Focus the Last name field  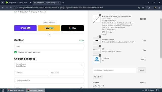[x=67, y=73]
